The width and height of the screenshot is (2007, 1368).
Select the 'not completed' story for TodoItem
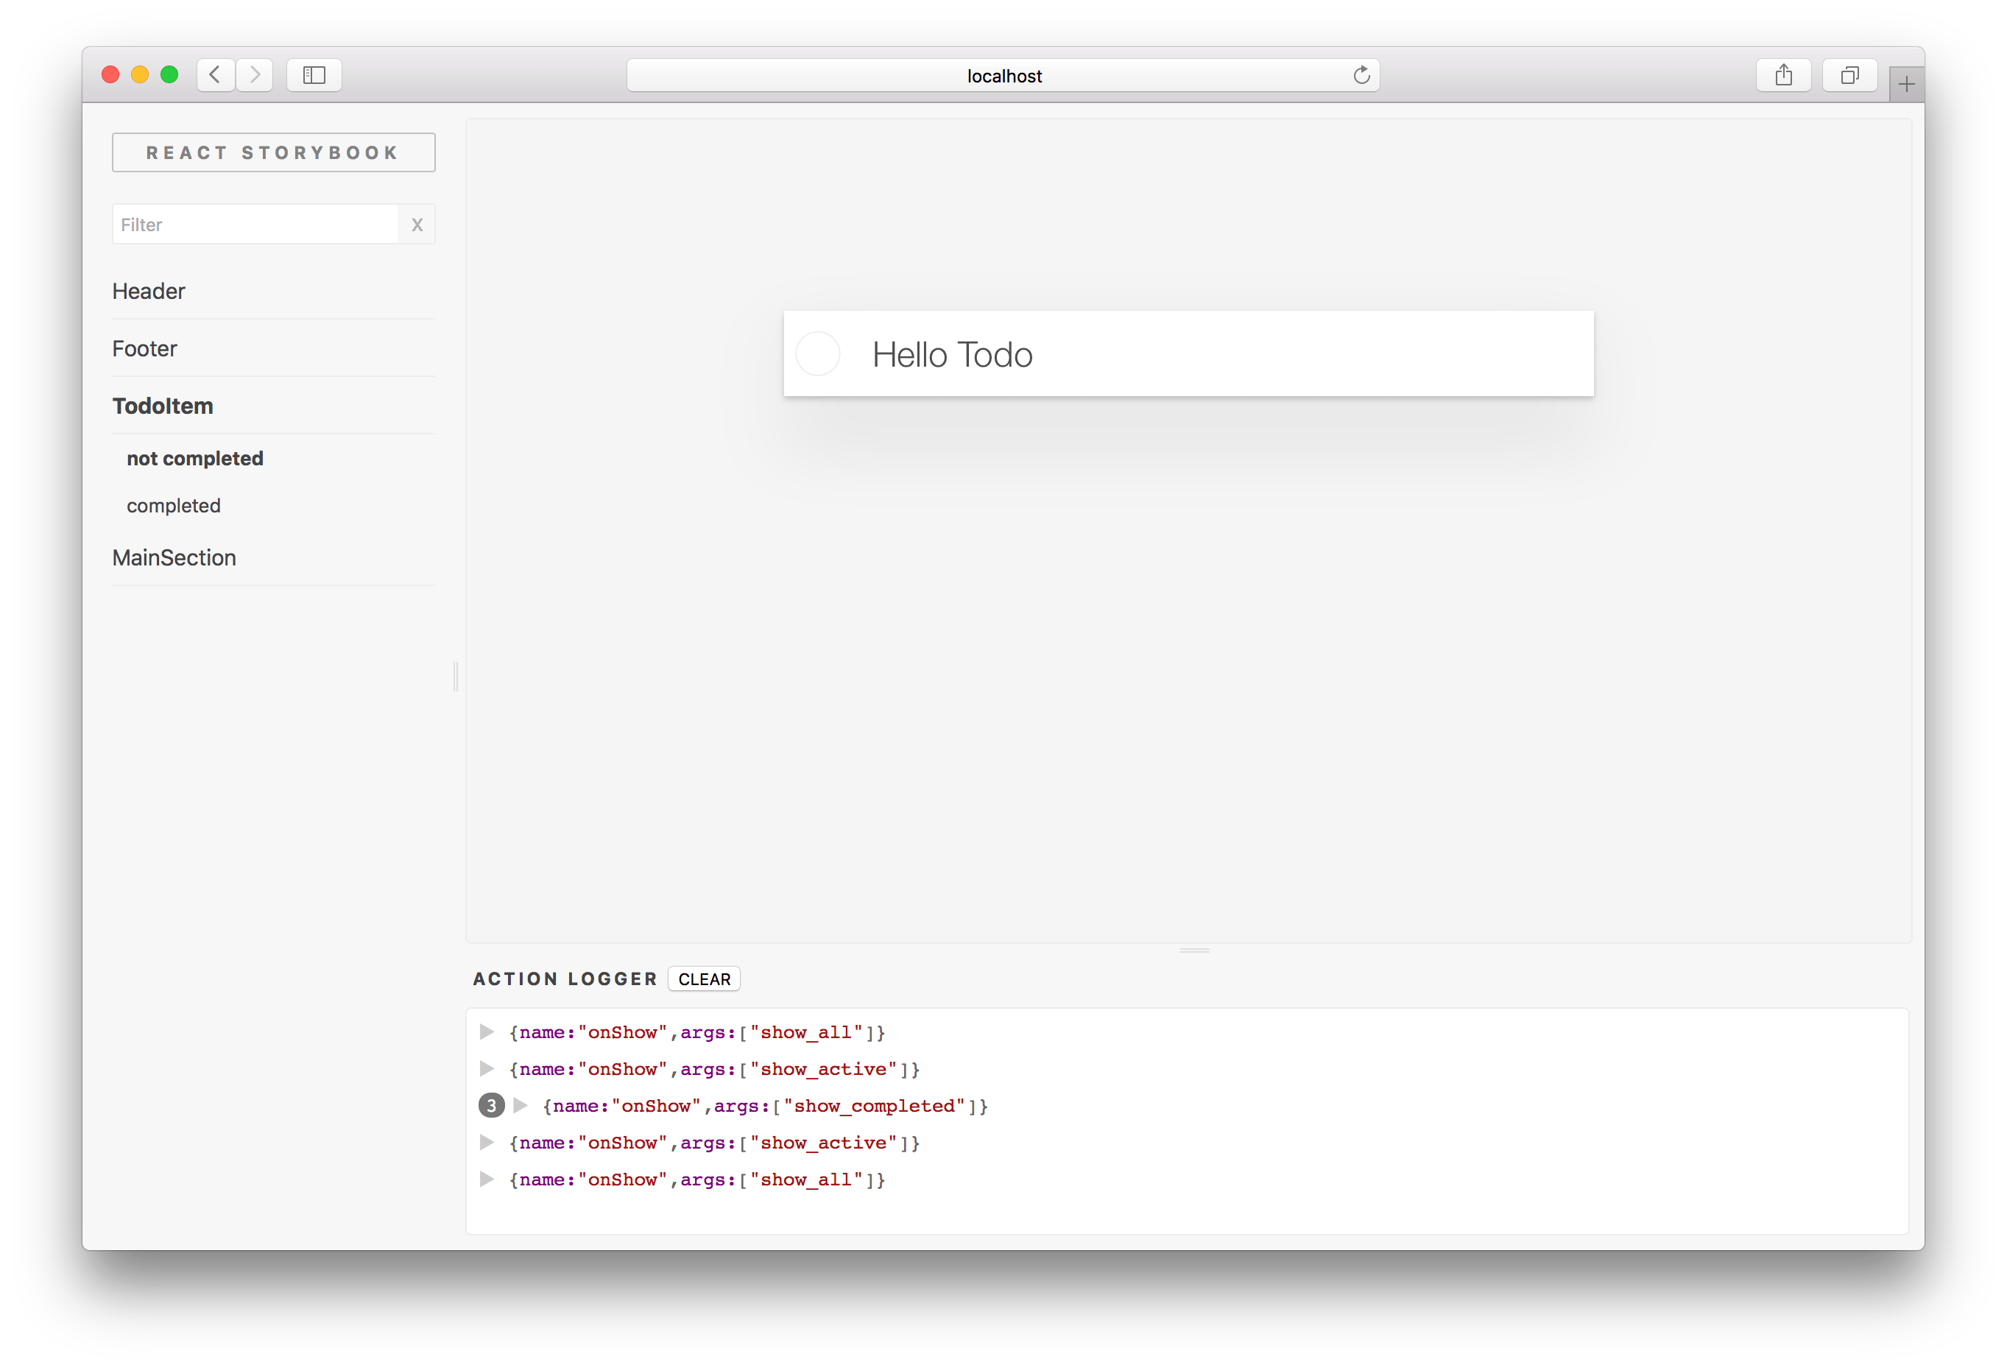coord(195,458)
